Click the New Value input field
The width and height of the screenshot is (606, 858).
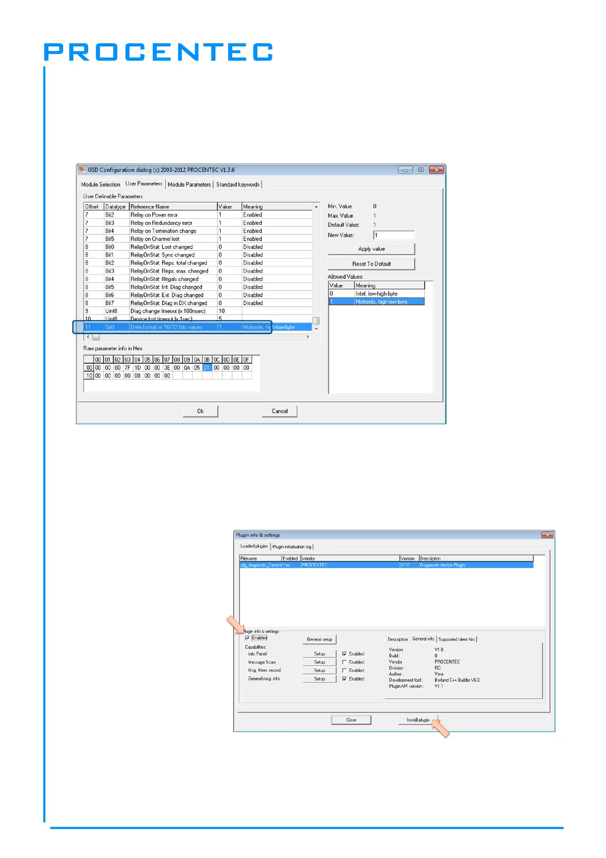394,235
